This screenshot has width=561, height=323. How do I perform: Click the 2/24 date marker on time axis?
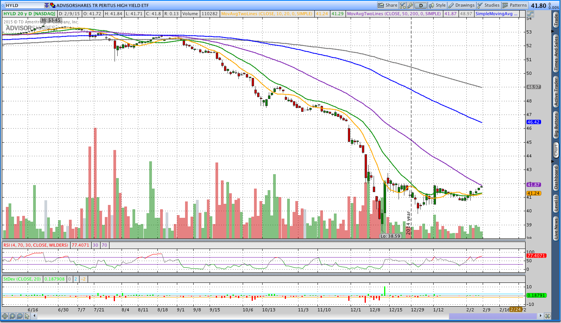click(x=516, y=309)
